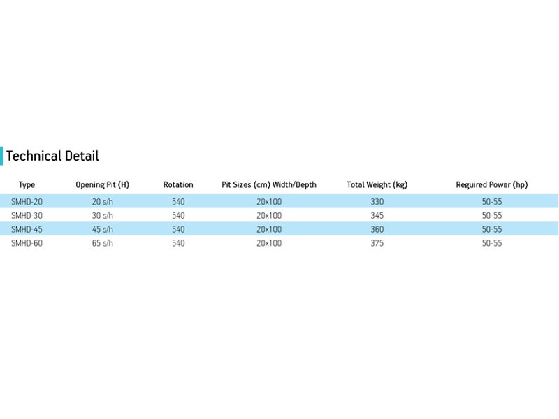Click the 375 total weight value
Image resolution: width=559 pixels, height=419 pixels.
[377, 244]
